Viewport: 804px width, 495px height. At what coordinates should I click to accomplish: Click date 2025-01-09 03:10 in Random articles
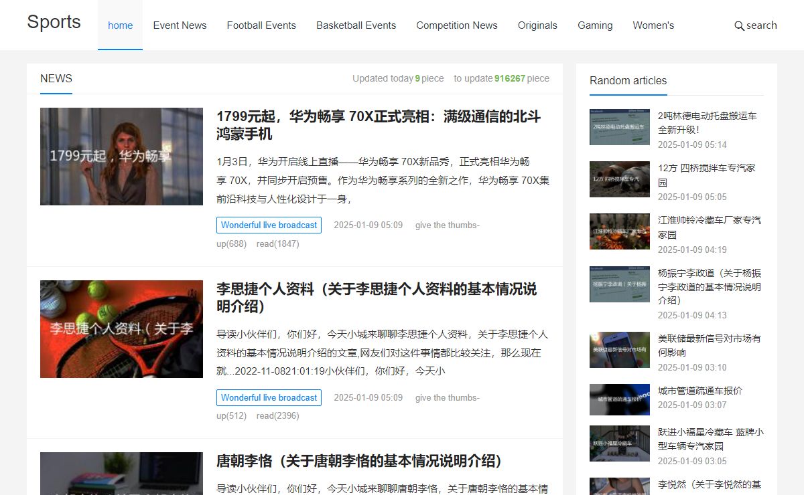[692, 367]
